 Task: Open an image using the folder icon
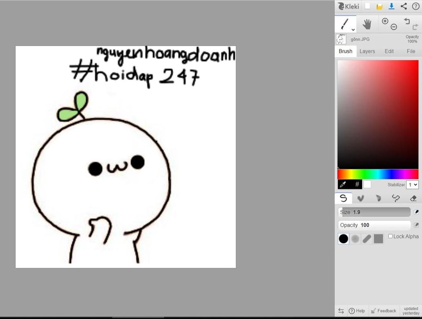click(x=380, y=7)
